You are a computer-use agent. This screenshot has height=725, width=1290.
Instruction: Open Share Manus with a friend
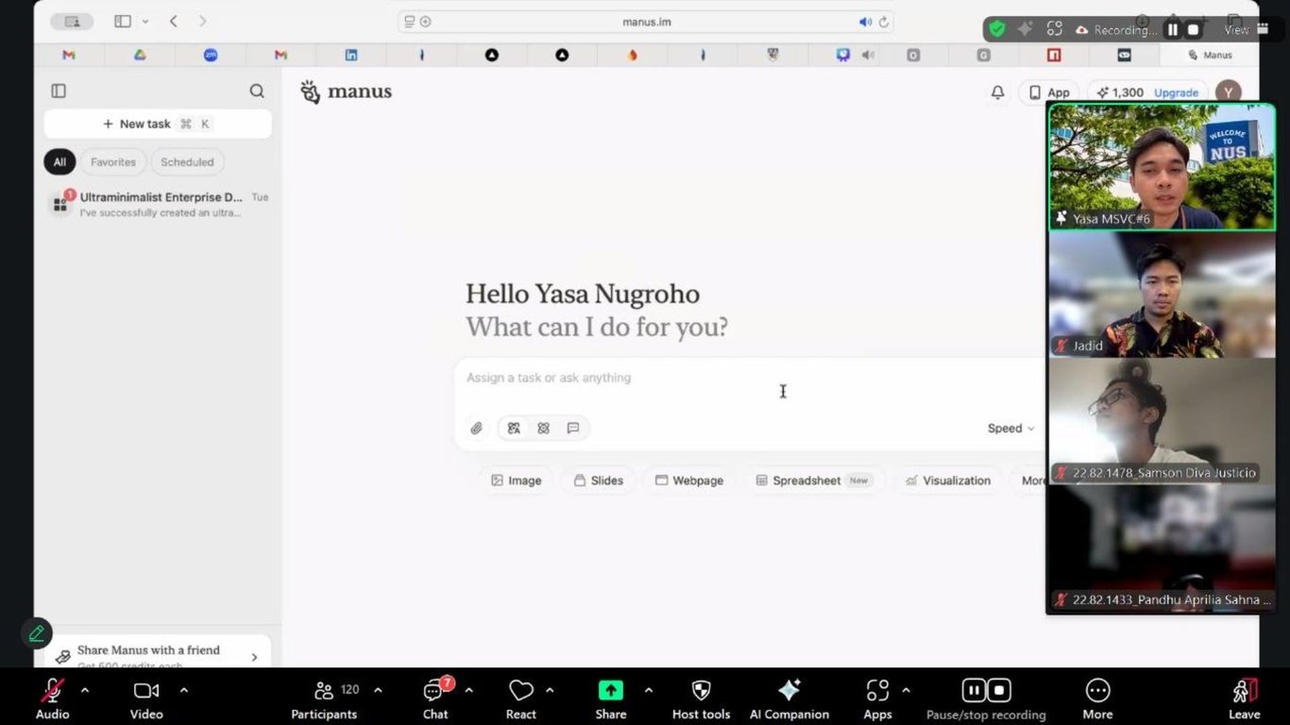(x=158, y=653)
